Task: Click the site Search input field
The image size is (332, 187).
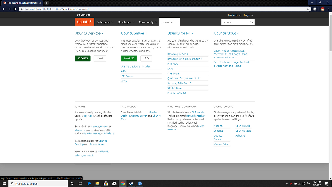Action: point(235,22)
